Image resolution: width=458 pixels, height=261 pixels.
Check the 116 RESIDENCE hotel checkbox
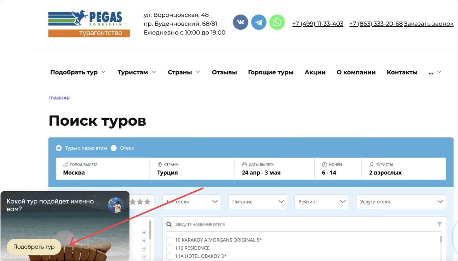[x=169, y=248]
